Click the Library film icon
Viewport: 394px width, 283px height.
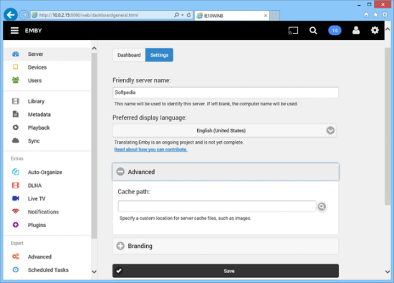tap(16, 101)
